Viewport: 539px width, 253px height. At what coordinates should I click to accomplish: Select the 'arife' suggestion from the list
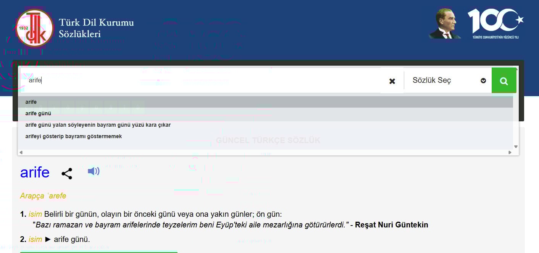[31, 102]
